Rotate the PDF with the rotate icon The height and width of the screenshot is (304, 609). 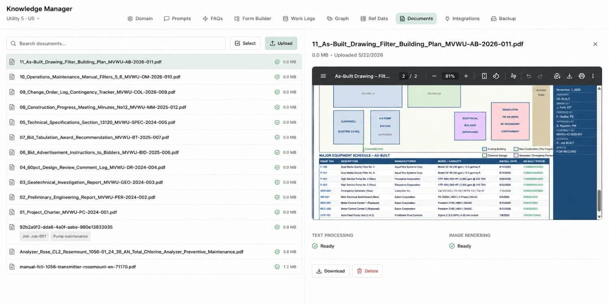pos(496,76)
